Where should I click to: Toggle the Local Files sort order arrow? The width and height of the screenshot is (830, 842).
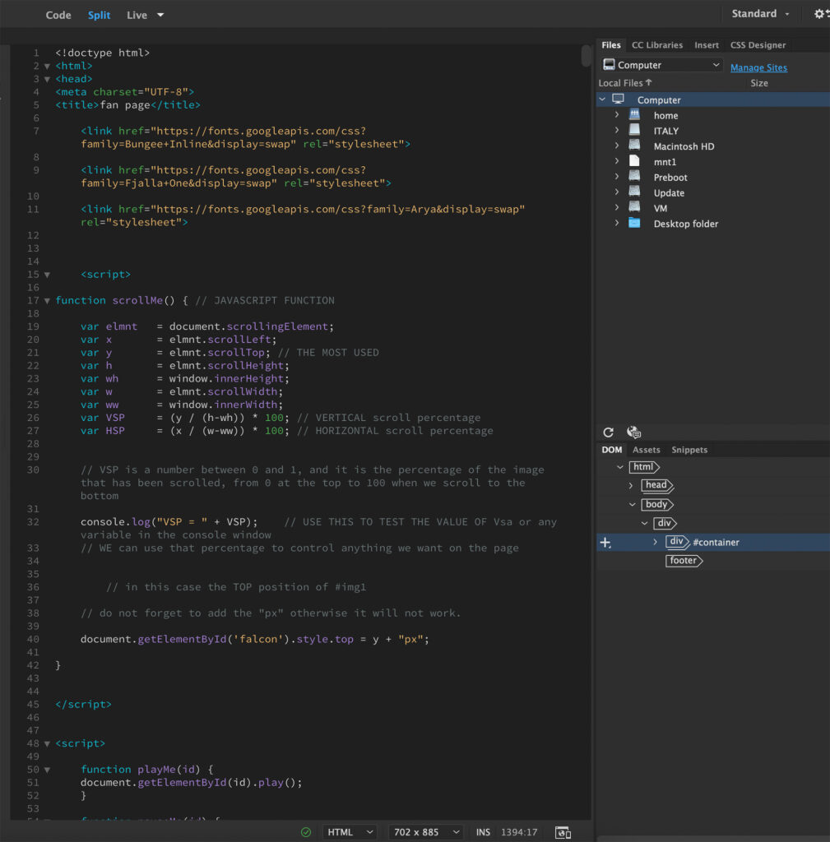tap(649, 82)
